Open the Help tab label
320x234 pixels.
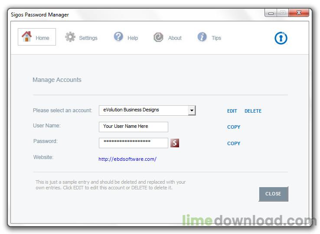(133, 38)
